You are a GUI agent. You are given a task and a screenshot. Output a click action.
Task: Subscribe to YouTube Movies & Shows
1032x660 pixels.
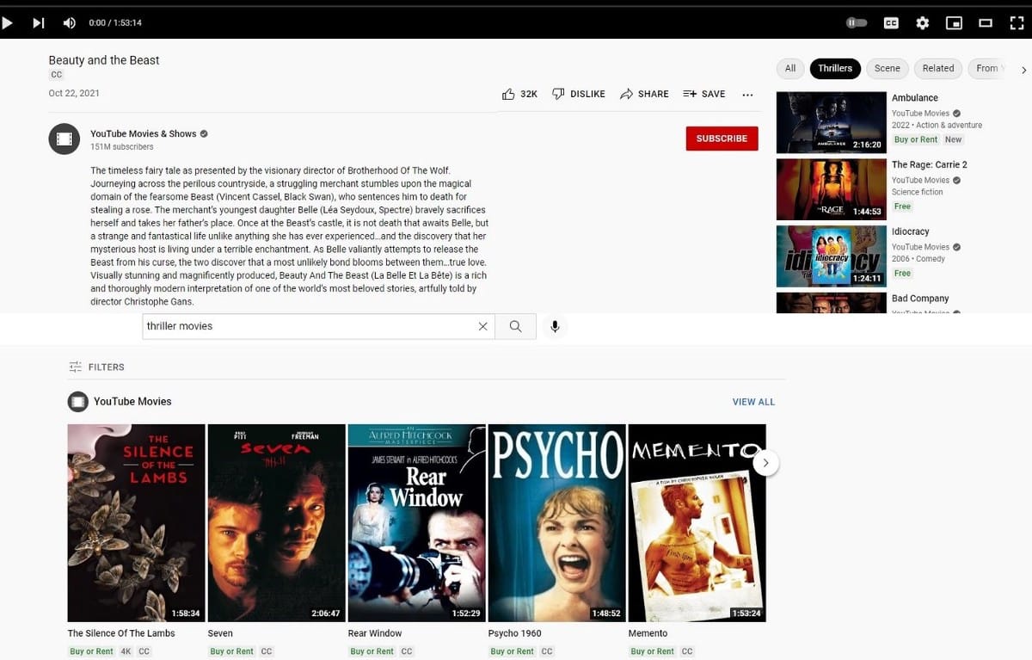(x=722, y=138)
